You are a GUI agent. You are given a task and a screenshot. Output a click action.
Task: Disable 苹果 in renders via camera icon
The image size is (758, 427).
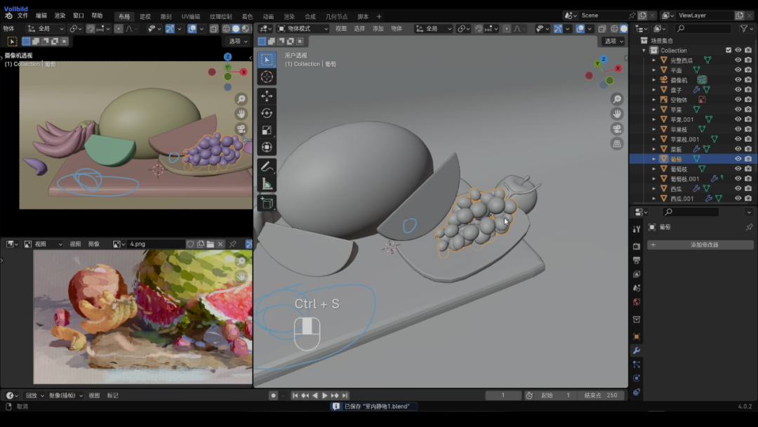(748, 110)
